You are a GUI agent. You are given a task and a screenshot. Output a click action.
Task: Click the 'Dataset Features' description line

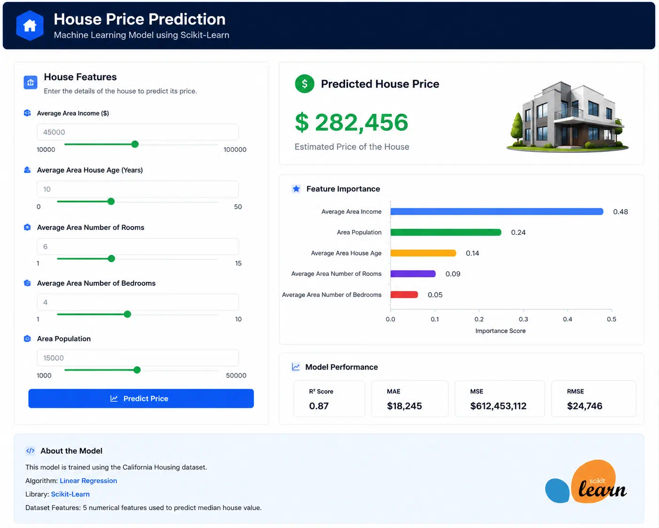(x=143, y=508)
